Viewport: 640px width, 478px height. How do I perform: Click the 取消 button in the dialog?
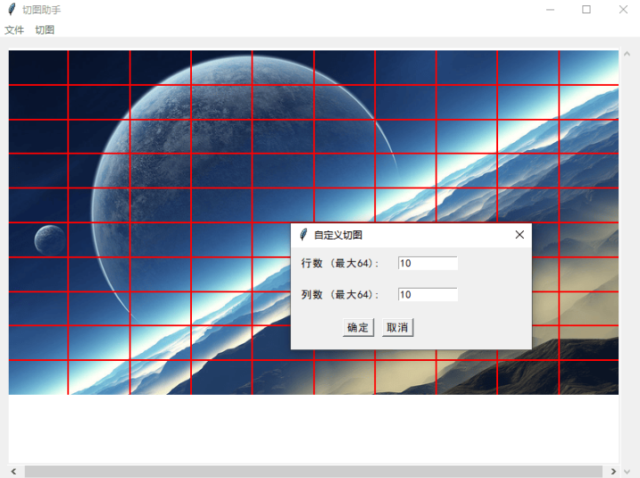397,328
